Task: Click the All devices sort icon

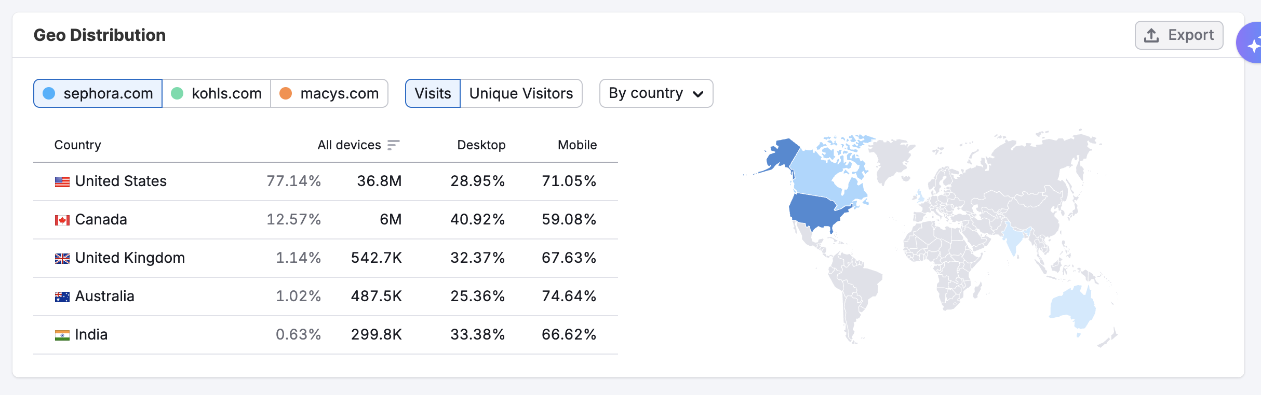Action: point(393,145)
